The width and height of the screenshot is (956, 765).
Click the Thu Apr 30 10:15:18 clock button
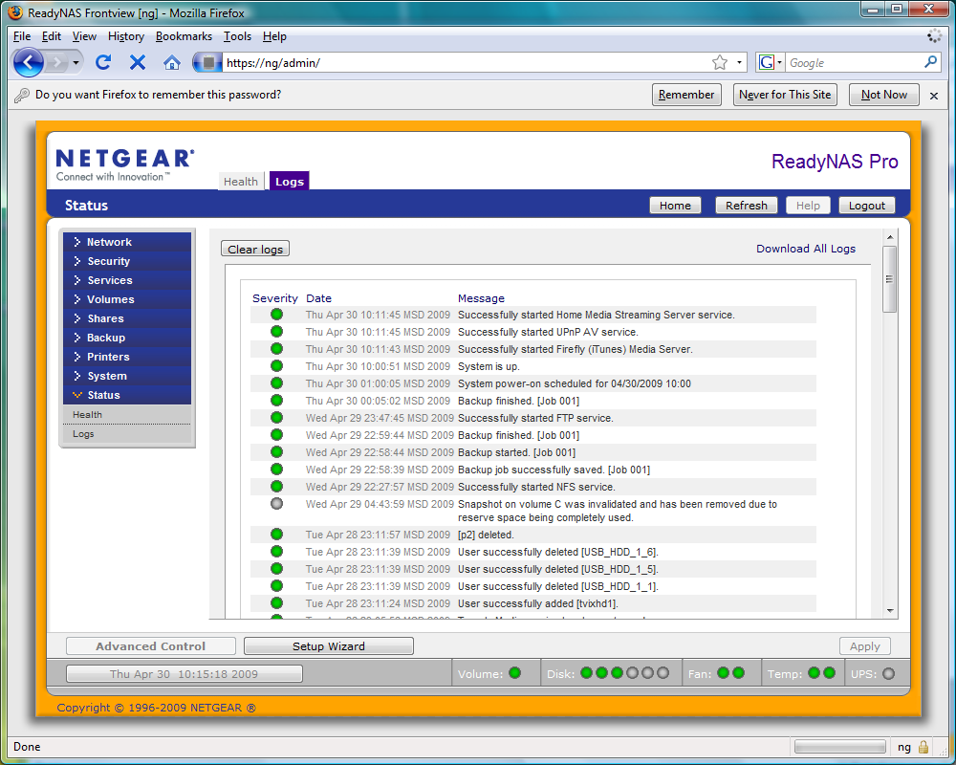point(185,673)
